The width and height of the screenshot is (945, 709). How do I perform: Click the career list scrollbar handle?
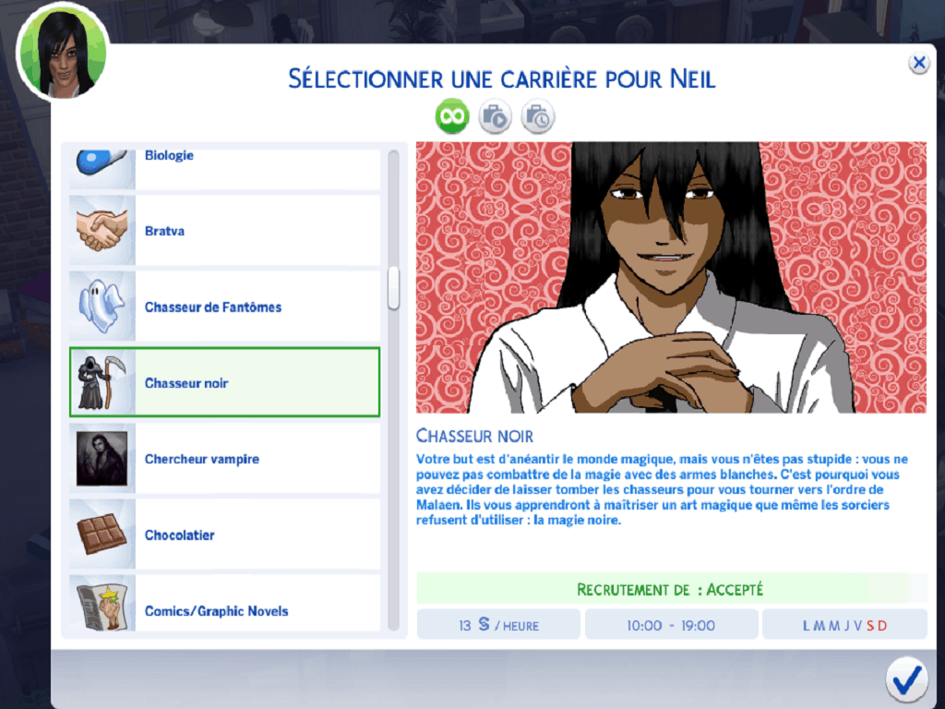pos(393,288)
